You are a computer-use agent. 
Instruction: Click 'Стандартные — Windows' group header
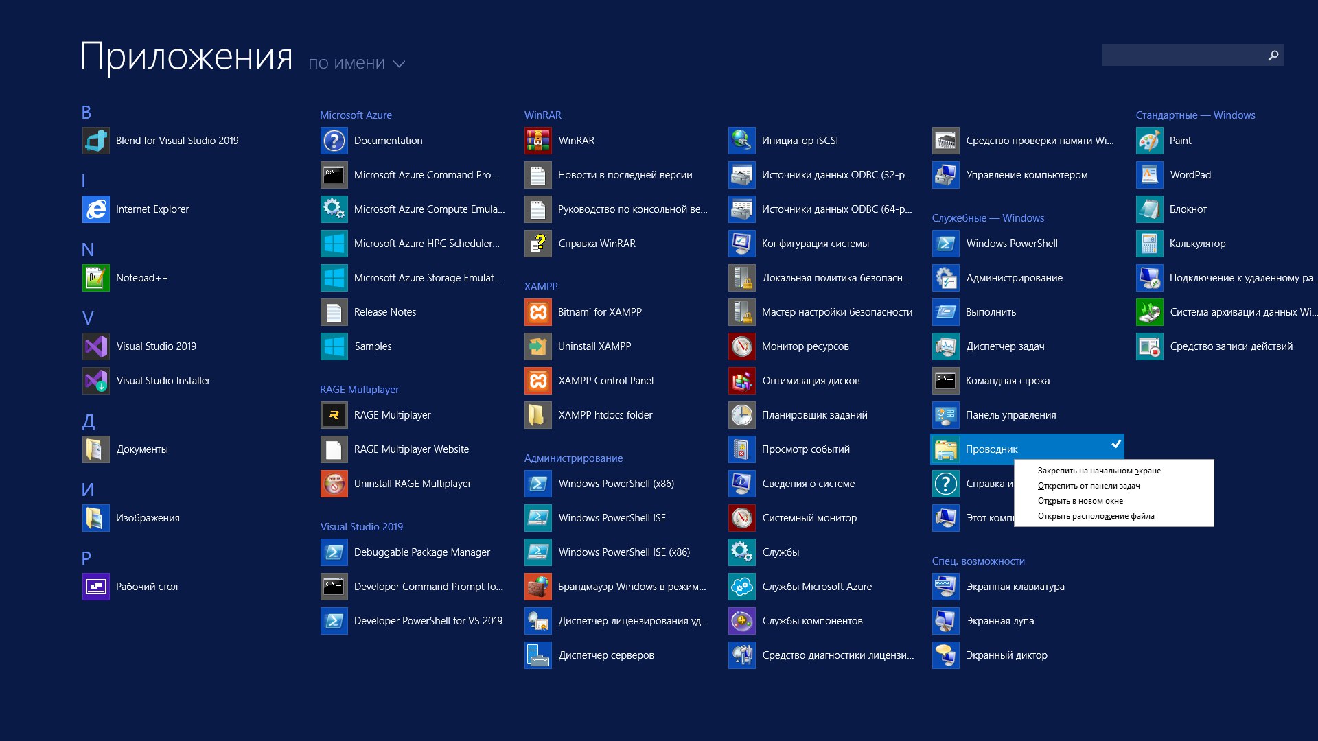click(1195, 115)
